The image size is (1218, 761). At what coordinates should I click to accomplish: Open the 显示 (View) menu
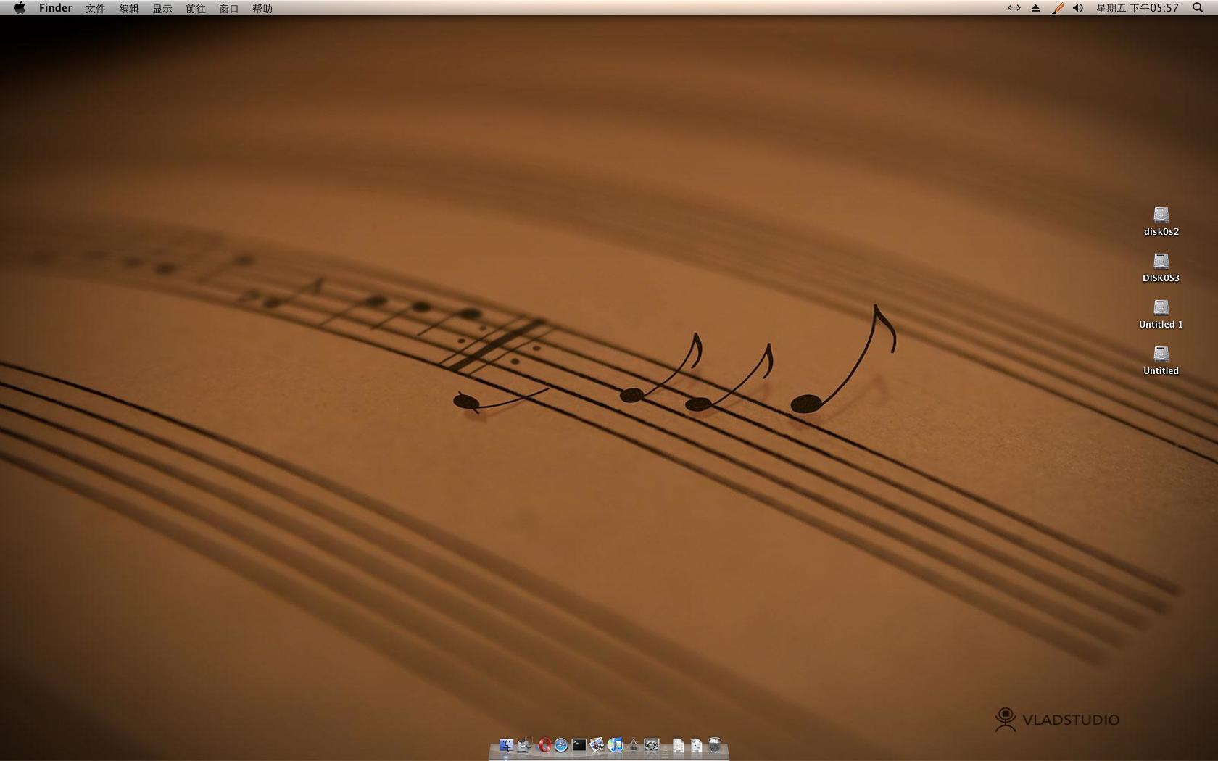[x=162, y=8]
